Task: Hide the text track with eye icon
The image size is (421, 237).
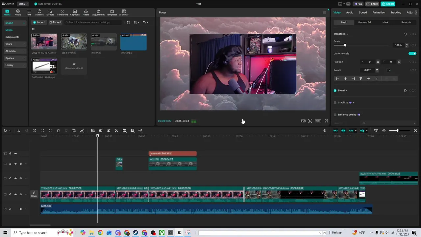Action: tap(15, 153)
